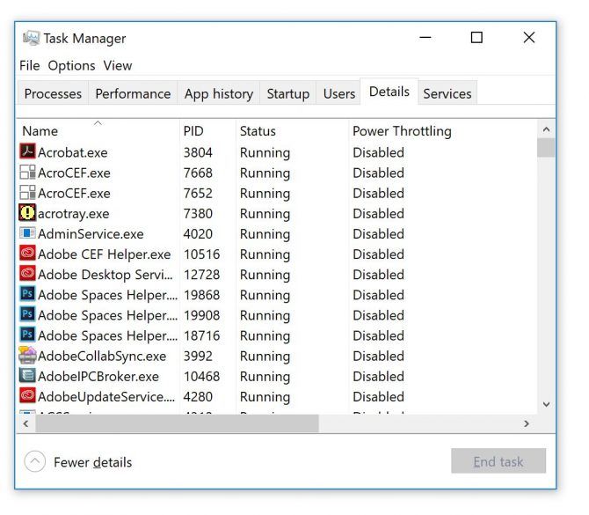Open the Options menu

71,65
